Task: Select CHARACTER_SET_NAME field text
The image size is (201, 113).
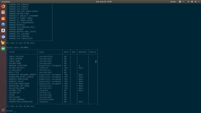Action: pos(19,86)
